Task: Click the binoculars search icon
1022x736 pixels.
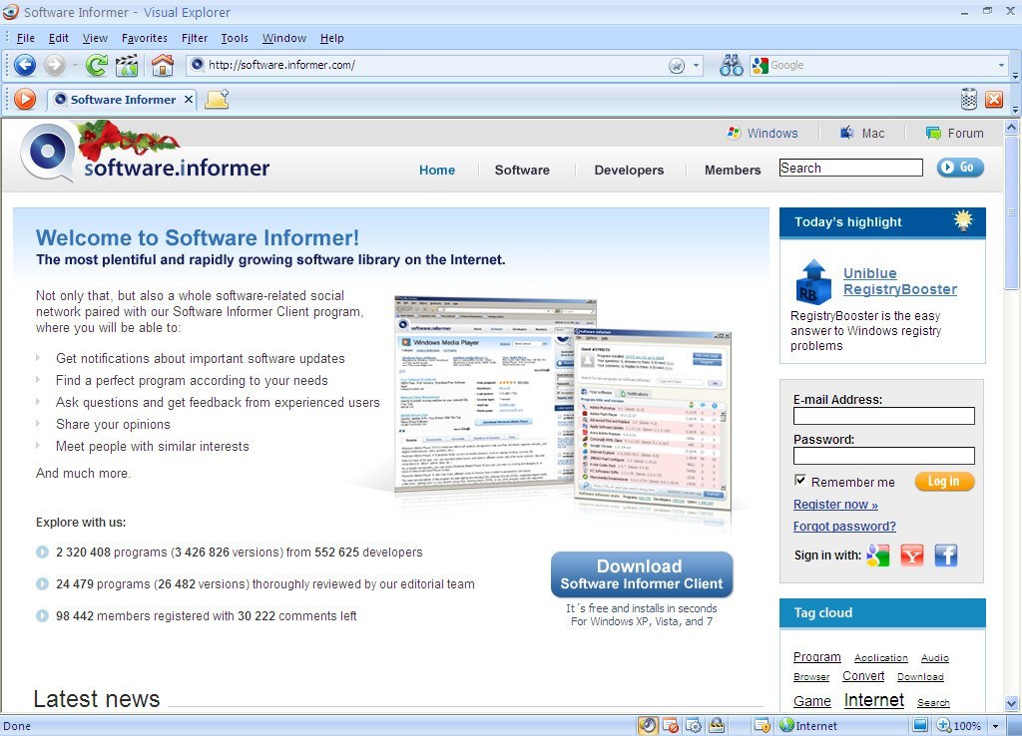Action: 732,65
